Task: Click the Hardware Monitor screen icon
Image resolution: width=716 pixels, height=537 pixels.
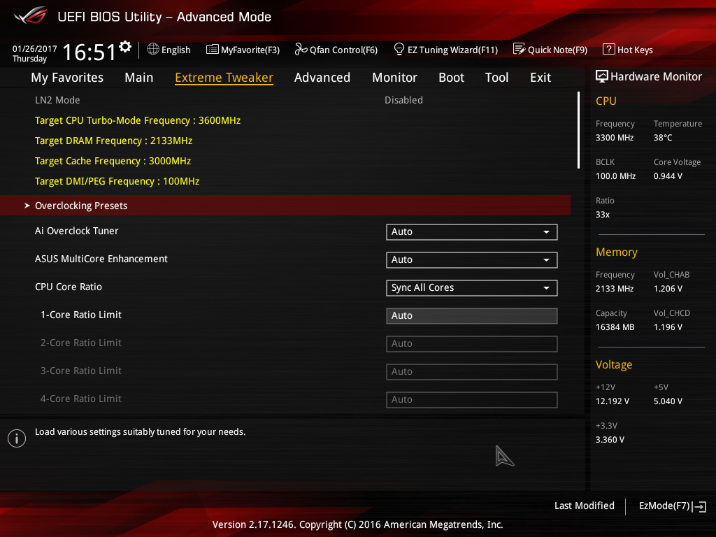Action: (x=602, y=76)
